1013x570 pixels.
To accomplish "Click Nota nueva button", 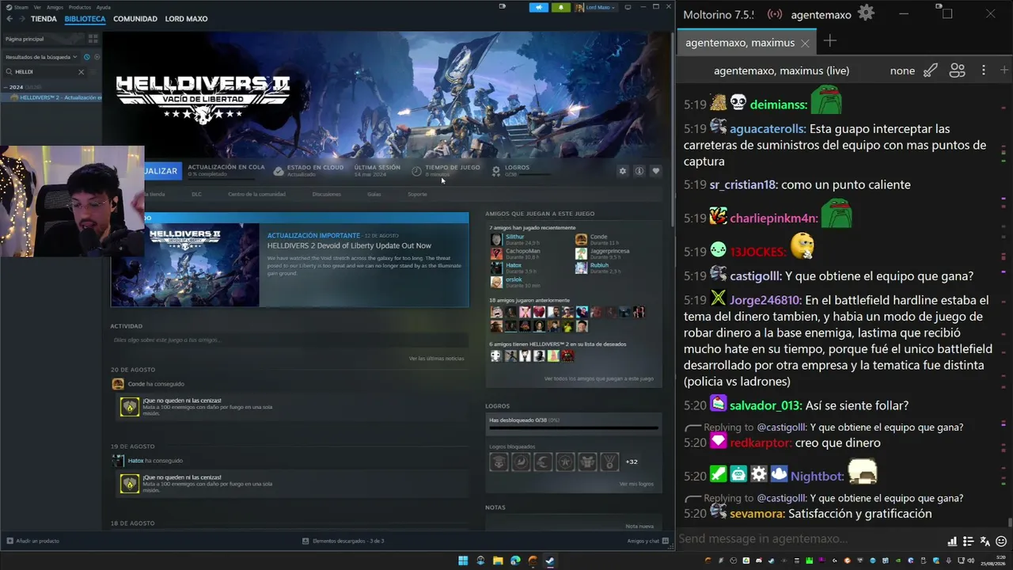I will (639, 526).
